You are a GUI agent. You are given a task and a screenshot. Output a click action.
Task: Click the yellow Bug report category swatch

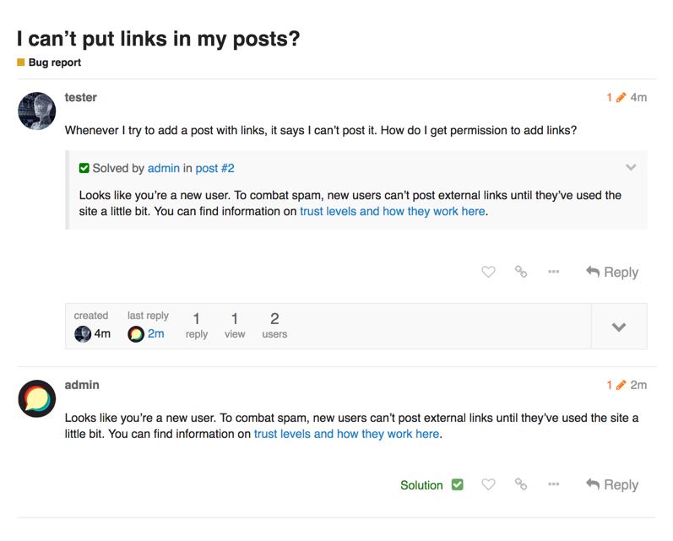tap(21, 62)
